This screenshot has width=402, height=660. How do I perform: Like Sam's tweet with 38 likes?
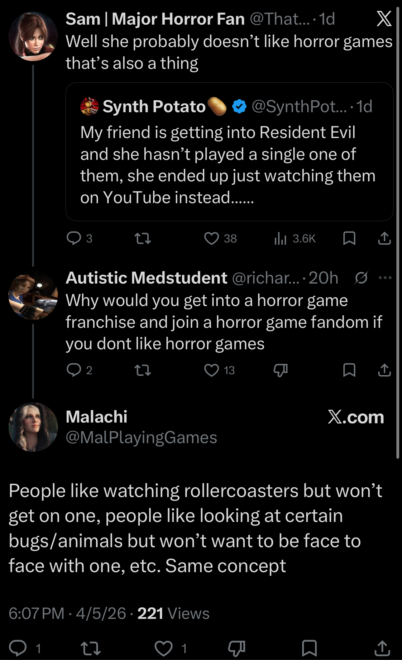pos(212,238)
